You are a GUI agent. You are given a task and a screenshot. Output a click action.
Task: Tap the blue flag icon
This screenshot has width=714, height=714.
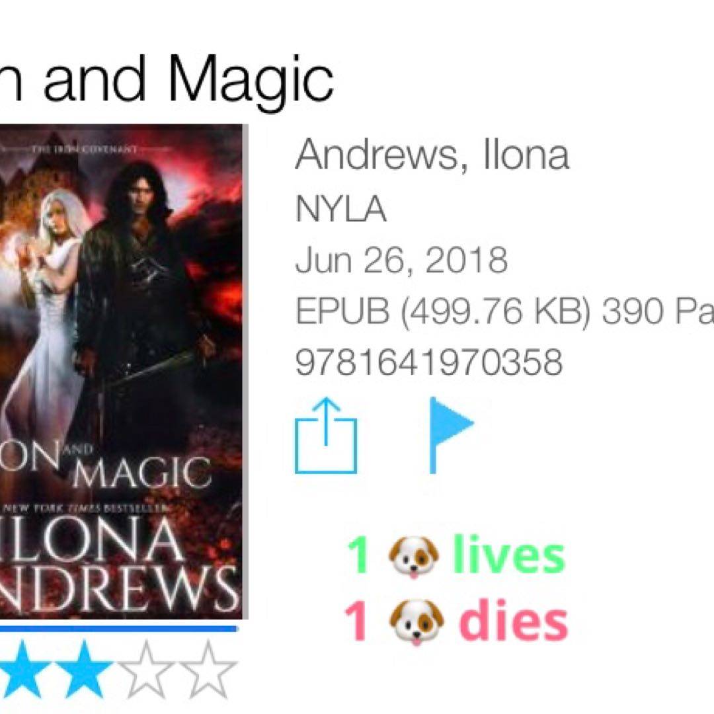click(x=452, y=436)
